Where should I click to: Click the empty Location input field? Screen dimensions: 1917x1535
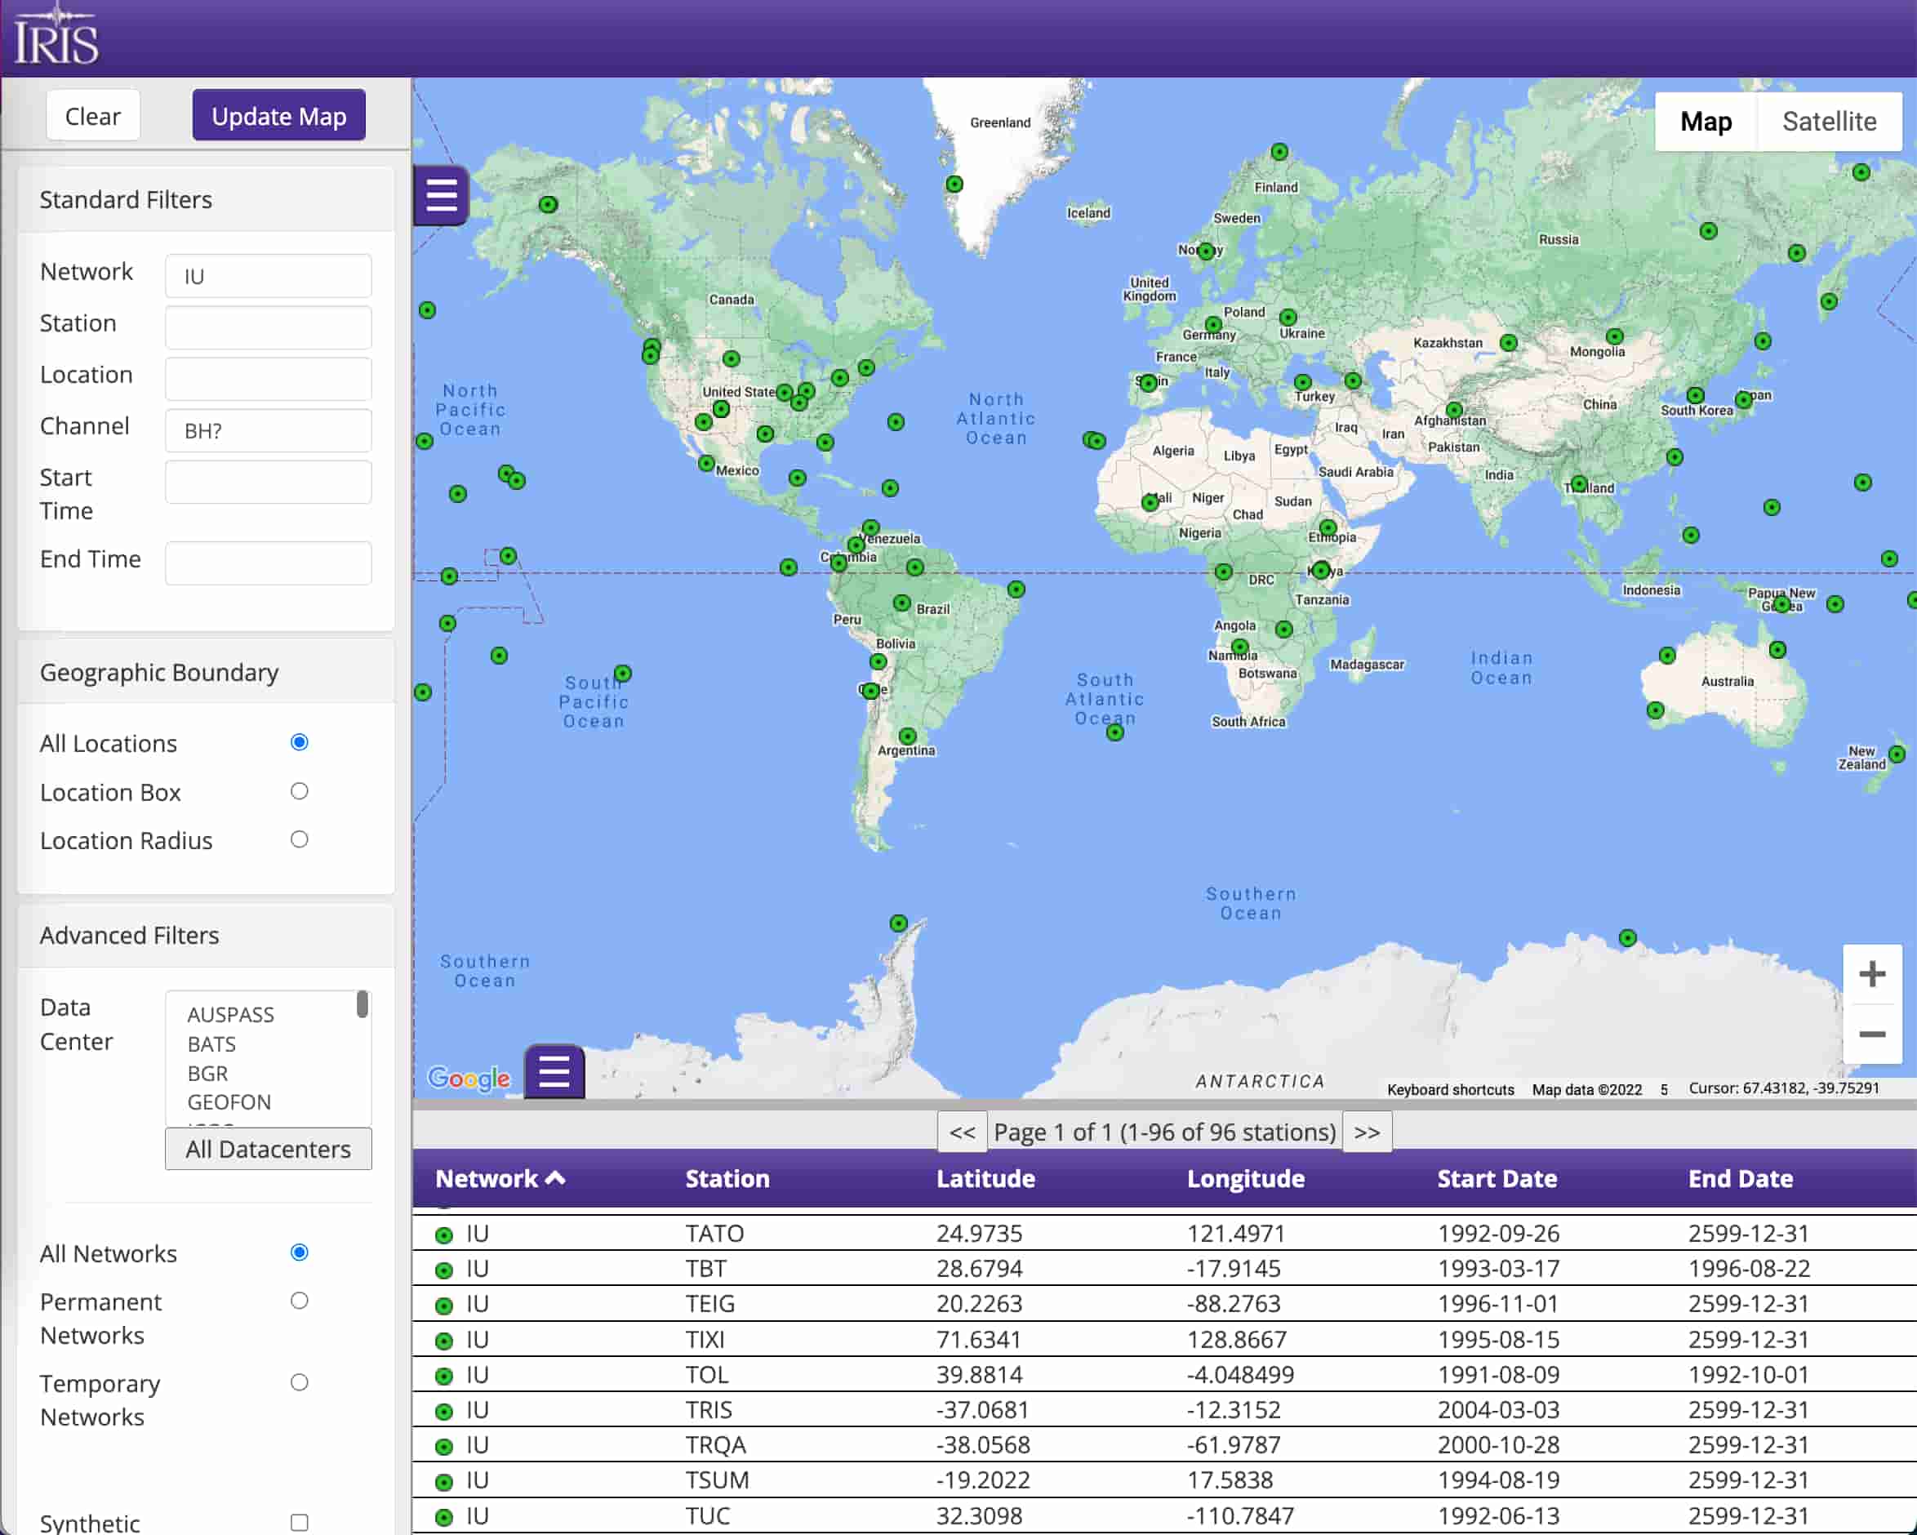[x=268, y=379]
